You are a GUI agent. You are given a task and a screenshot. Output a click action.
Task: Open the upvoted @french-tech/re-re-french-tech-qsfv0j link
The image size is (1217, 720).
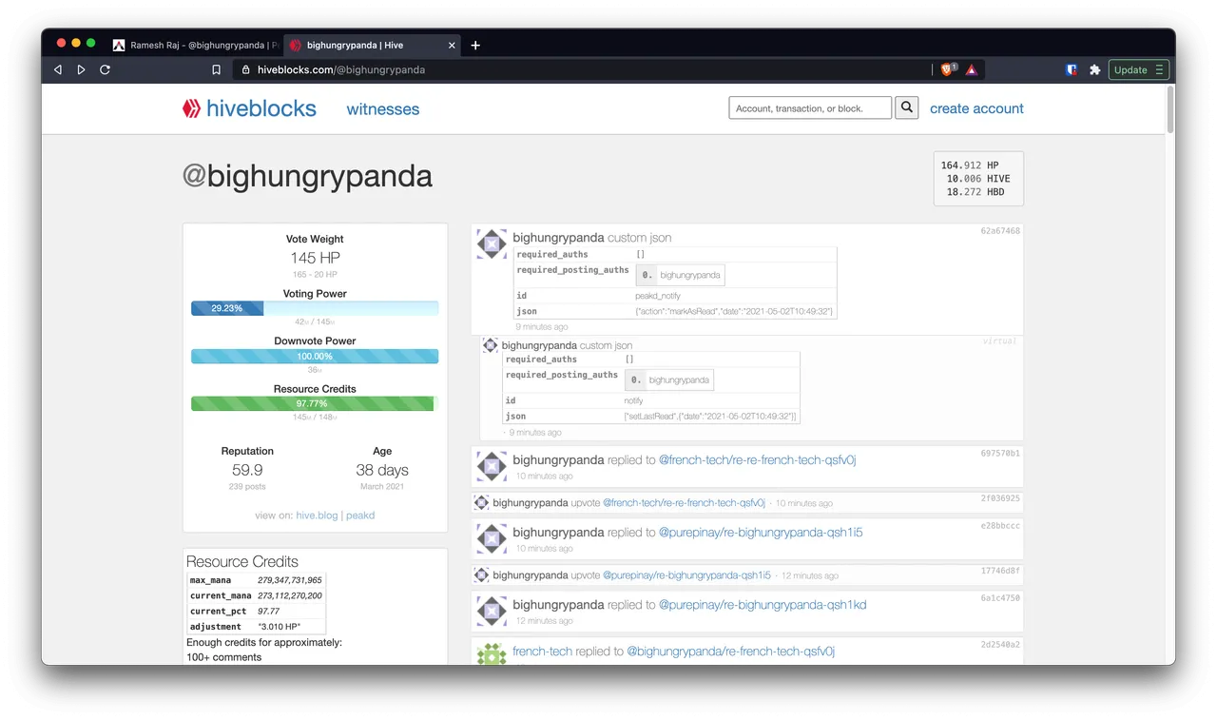685,503
